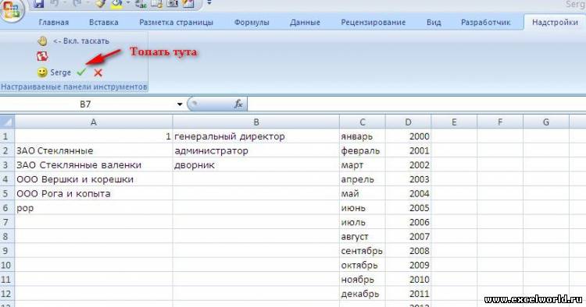Select row 10 header
Image resolution: width=586 pixels, height=307 pixels.
(7, 265)
